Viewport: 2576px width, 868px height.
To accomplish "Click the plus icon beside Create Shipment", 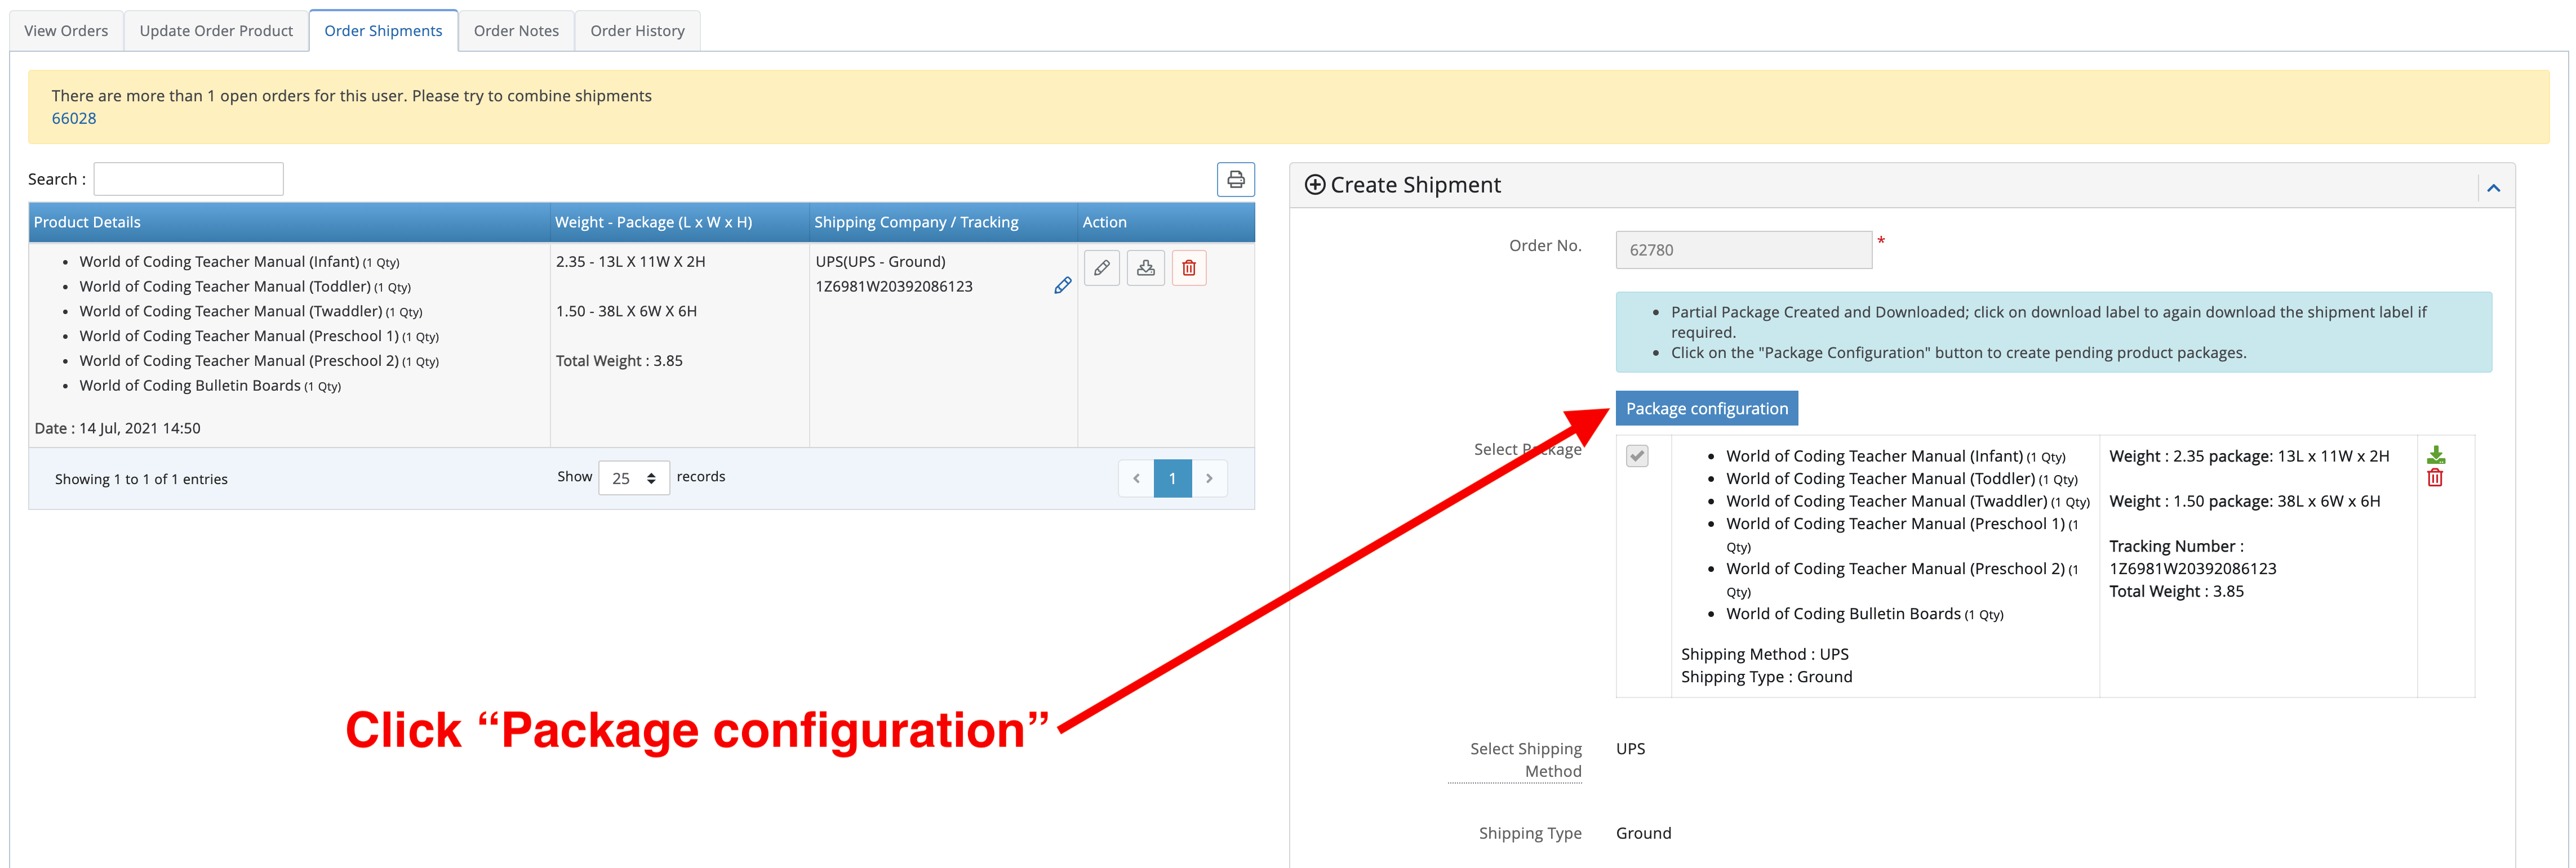I will tap(1315, 185).
